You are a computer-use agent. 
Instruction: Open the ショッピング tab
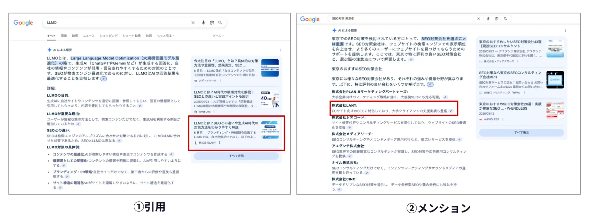pyautogui.click(x=109, y=36)
